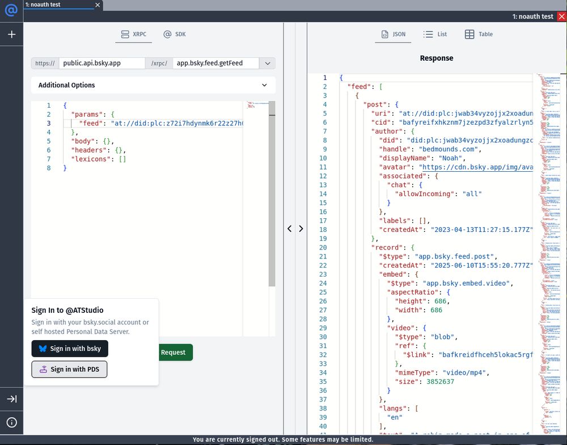This screenshot has height=445, width=567.
Task: Click the "headers" line in request editor
Action: pos(98,150)
